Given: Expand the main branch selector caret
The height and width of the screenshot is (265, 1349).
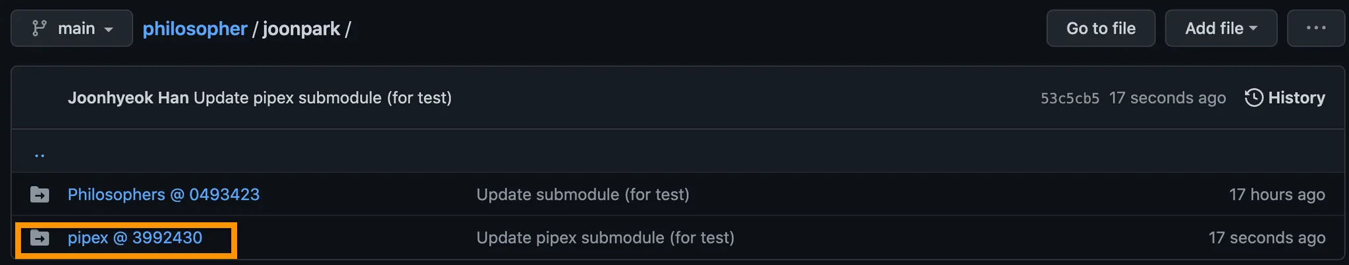Looking at the screenshot, I should (109, 30).
